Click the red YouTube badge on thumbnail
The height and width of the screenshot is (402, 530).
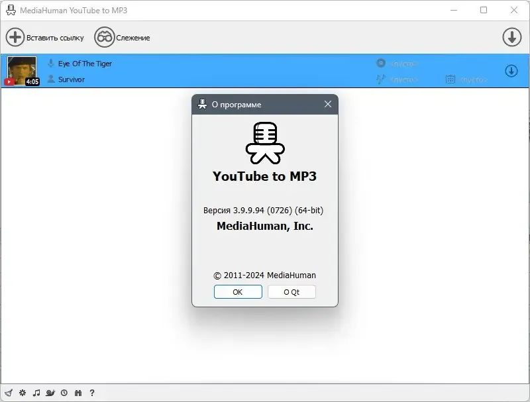(9, 81)
